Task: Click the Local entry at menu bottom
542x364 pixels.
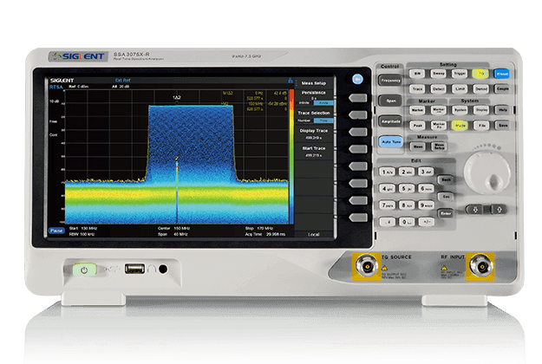Action: (314, 235)
